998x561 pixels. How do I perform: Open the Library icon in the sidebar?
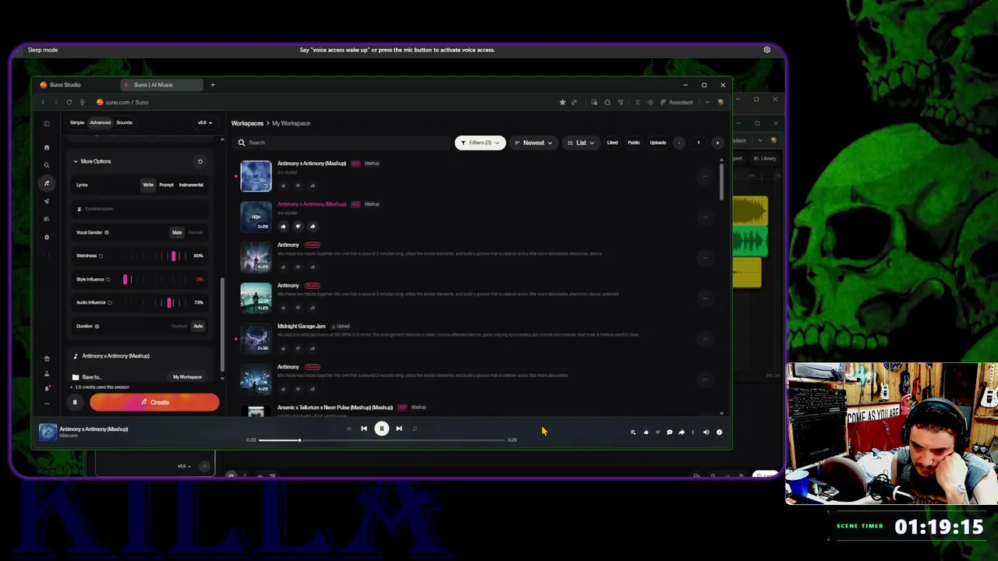tap(47, 219)
